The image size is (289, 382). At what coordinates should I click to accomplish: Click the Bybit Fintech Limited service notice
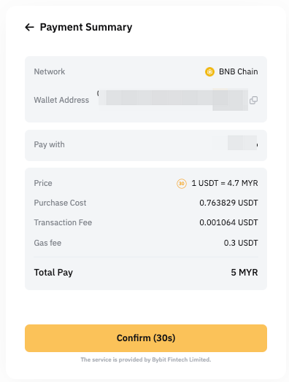146,359
